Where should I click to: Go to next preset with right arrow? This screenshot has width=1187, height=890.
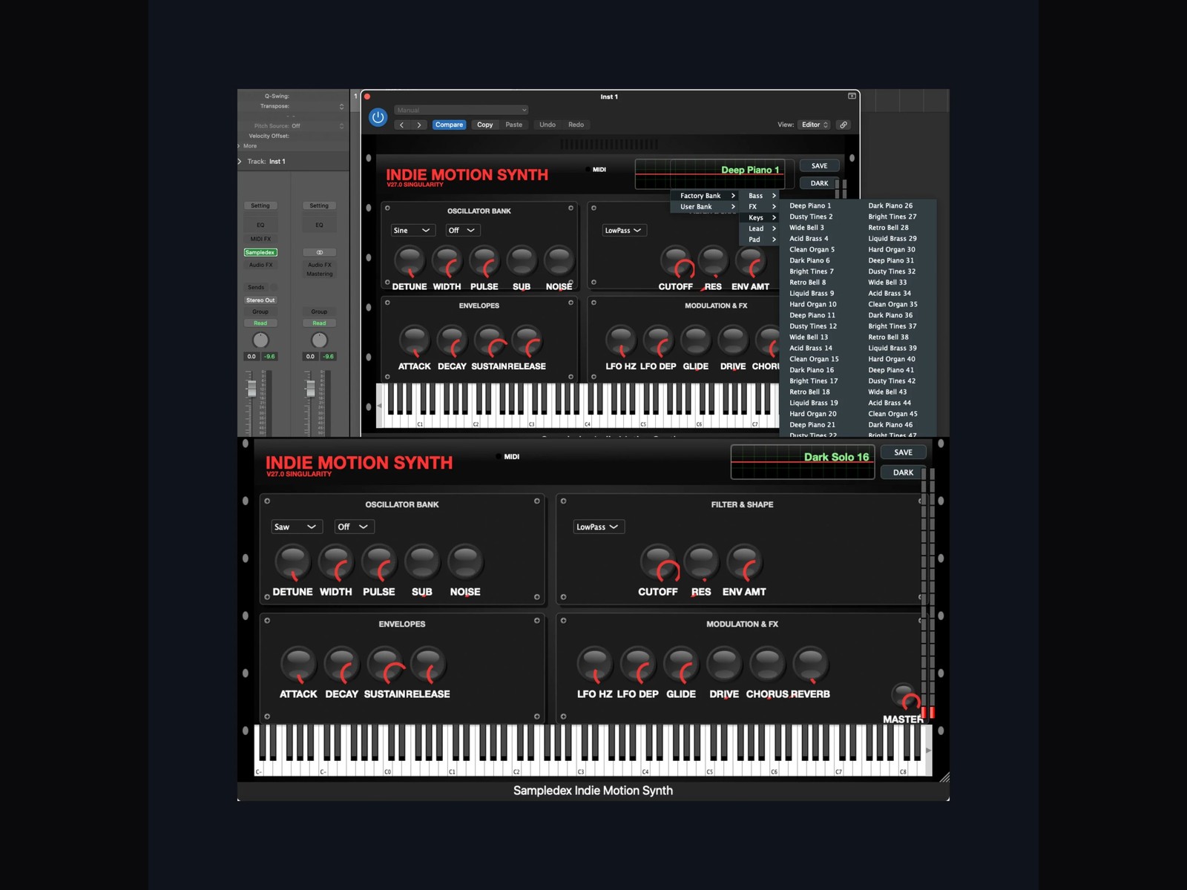(419, 125)
